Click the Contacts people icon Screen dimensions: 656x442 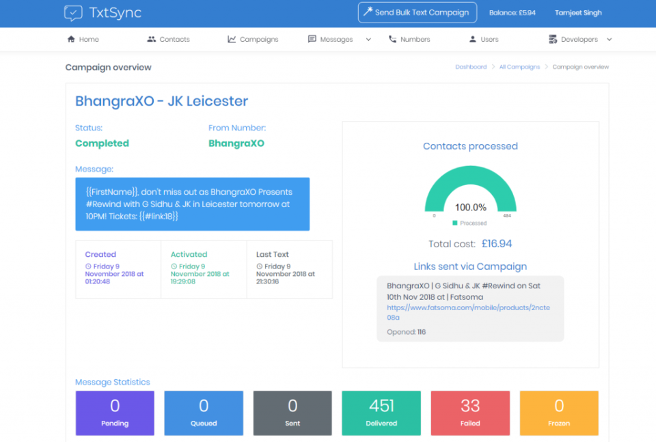pos(152,39)
